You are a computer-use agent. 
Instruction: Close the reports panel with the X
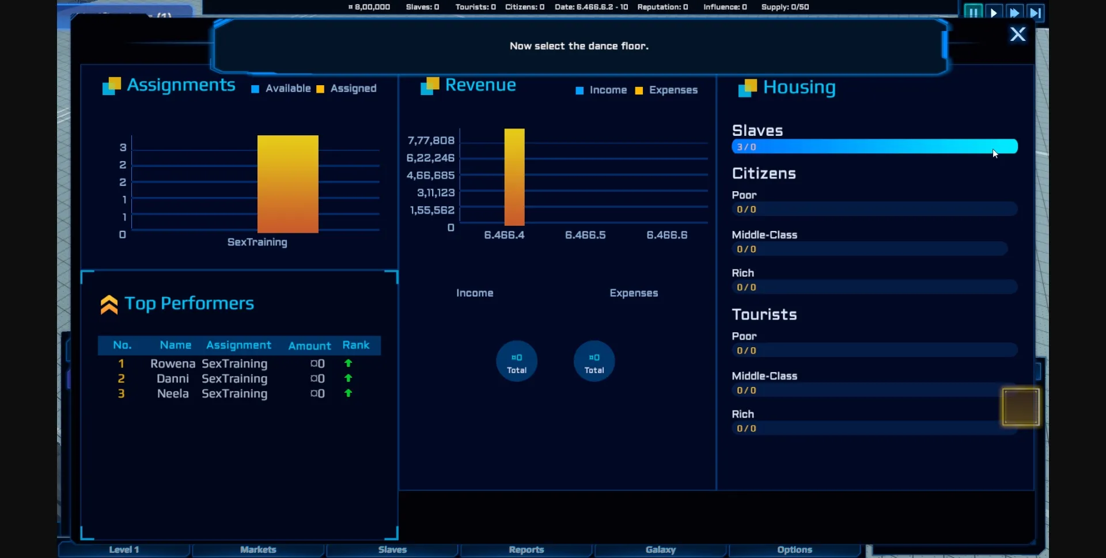(x=1018, y=34)
